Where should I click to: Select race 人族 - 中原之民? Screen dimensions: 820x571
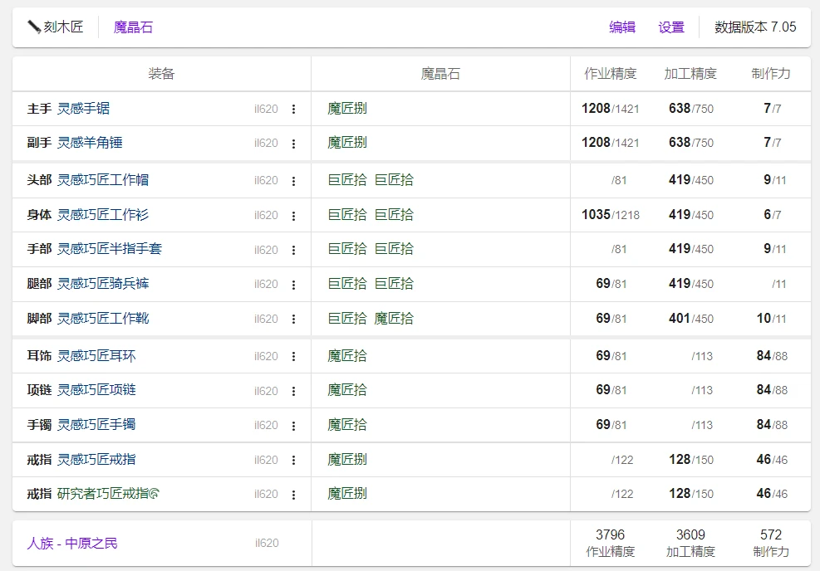pyautogui.click(x=72, y=544)
